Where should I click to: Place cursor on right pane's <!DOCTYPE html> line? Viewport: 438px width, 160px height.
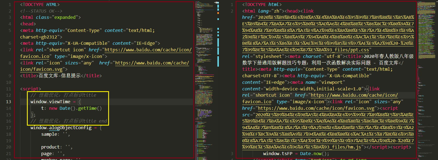(262, 4)
